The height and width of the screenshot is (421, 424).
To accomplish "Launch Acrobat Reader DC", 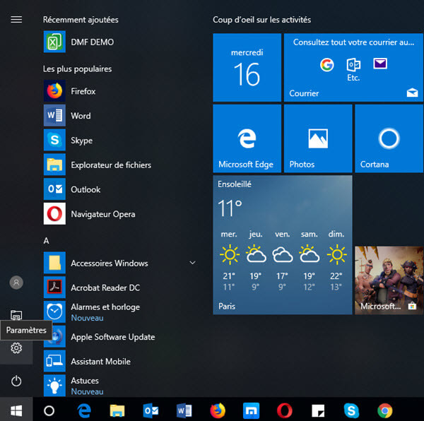I will pos(105,287).
